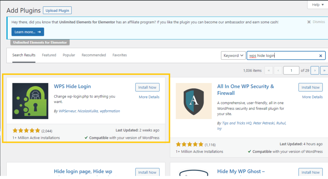Click the Learn more button
The height and width of the screenshot is (179, 328).
click(x=28, y=32)
